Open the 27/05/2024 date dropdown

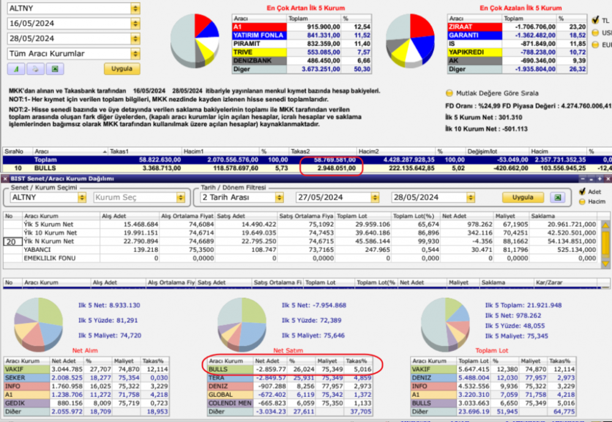pos(375,198)
